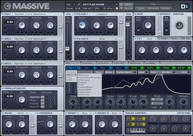Click the Save As button
193x136 pixels.
pos(128,8)
